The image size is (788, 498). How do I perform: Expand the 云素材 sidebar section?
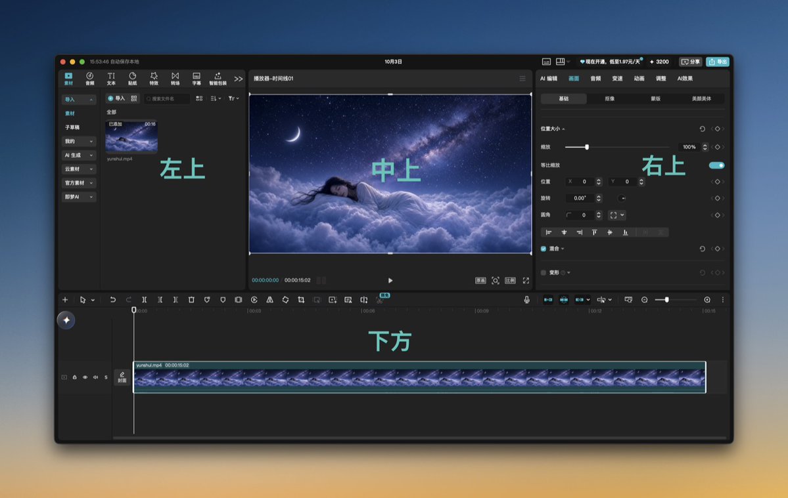(x=78, y=169)
